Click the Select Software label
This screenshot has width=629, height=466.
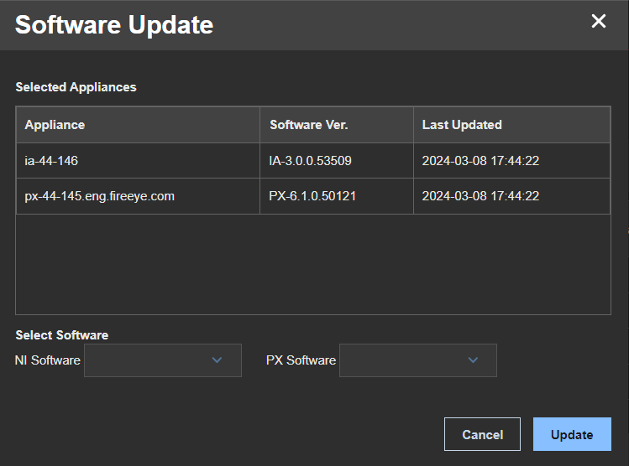[62, 335]
